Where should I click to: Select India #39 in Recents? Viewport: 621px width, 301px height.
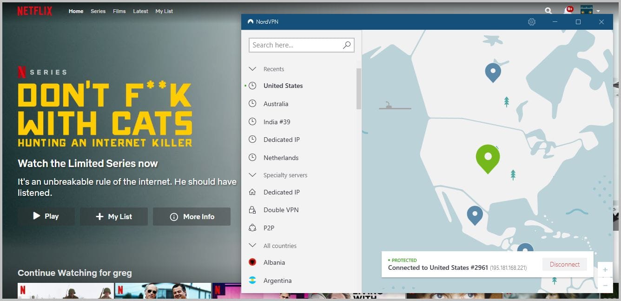(277, 122)
